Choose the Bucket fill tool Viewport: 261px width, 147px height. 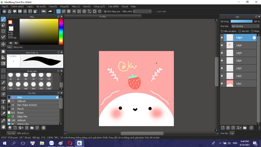(3, 57)
